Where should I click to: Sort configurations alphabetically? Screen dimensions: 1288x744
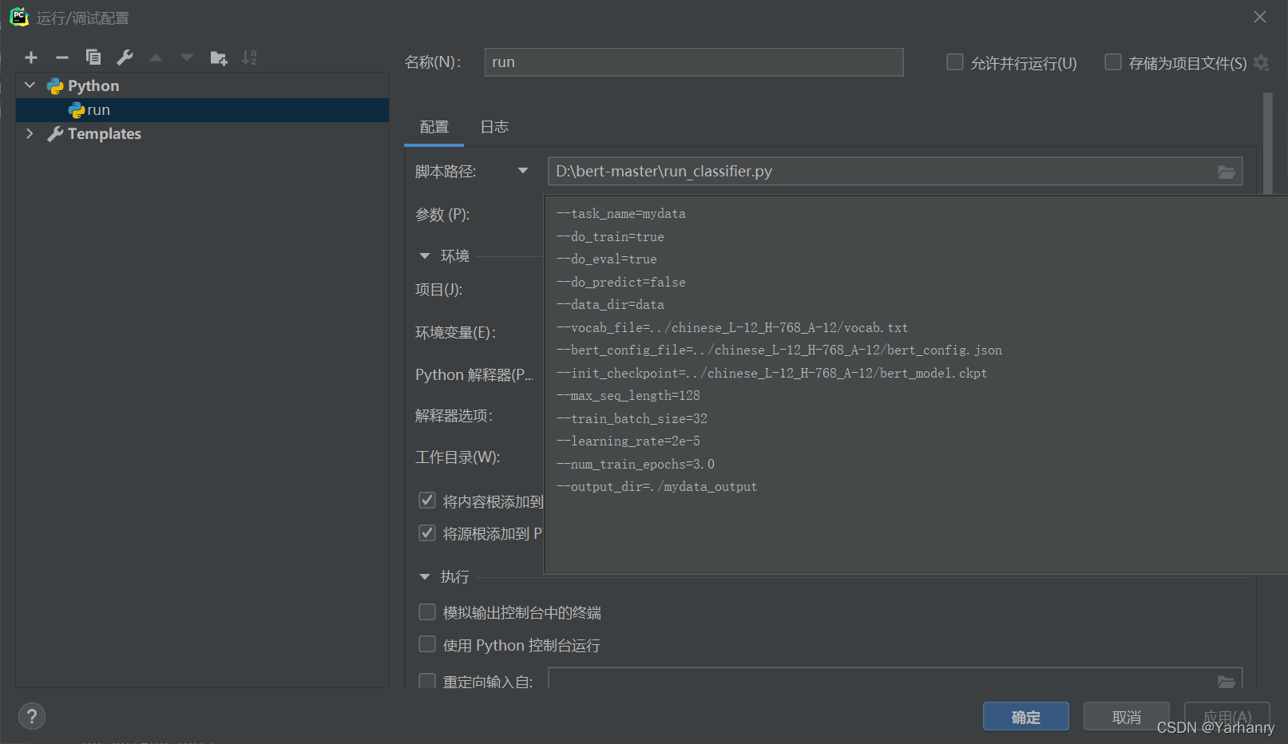click(x=250, y=57)
